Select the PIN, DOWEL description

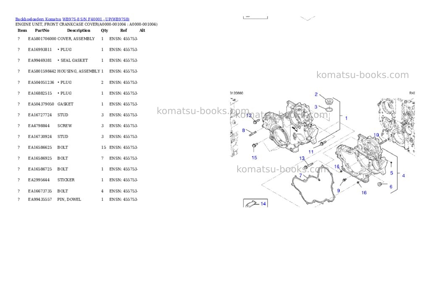[69, 199]
